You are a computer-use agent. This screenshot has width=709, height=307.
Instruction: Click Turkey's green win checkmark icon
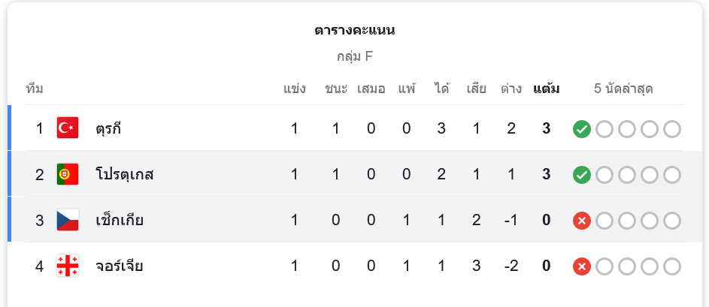click(582, 129)
